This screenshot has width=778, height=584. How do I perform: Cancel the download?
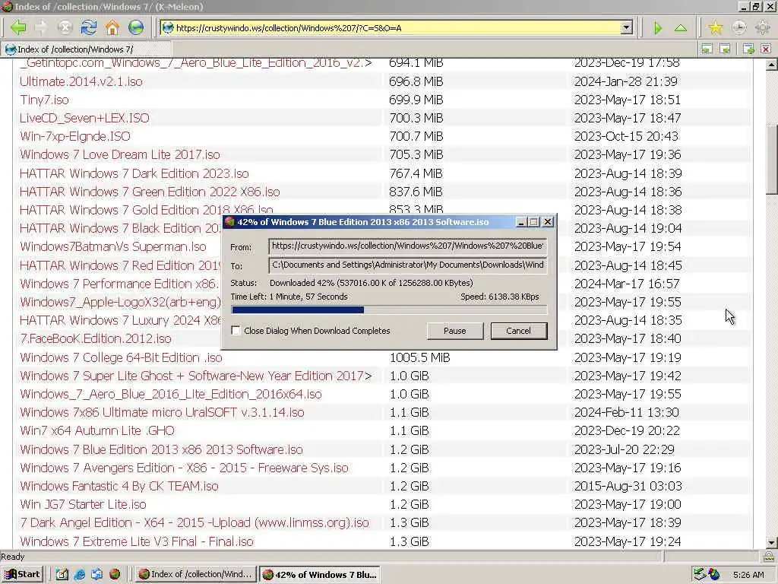[x=518, y=331]
